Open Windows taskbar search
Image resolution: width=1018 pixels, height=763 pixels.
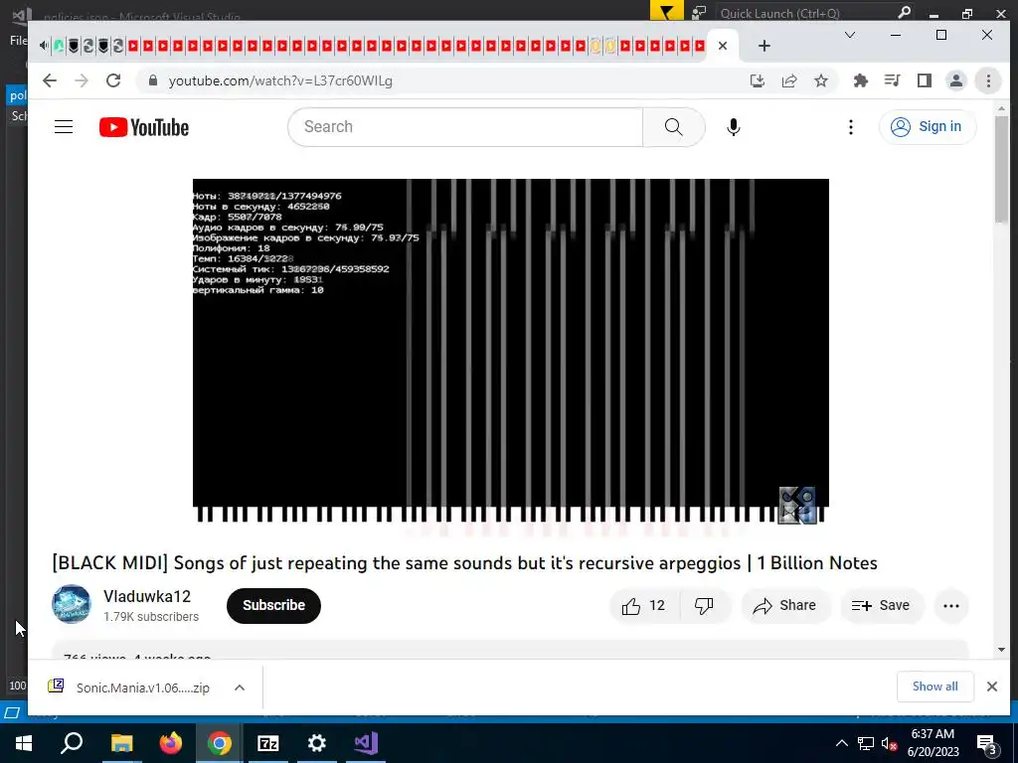72,743
